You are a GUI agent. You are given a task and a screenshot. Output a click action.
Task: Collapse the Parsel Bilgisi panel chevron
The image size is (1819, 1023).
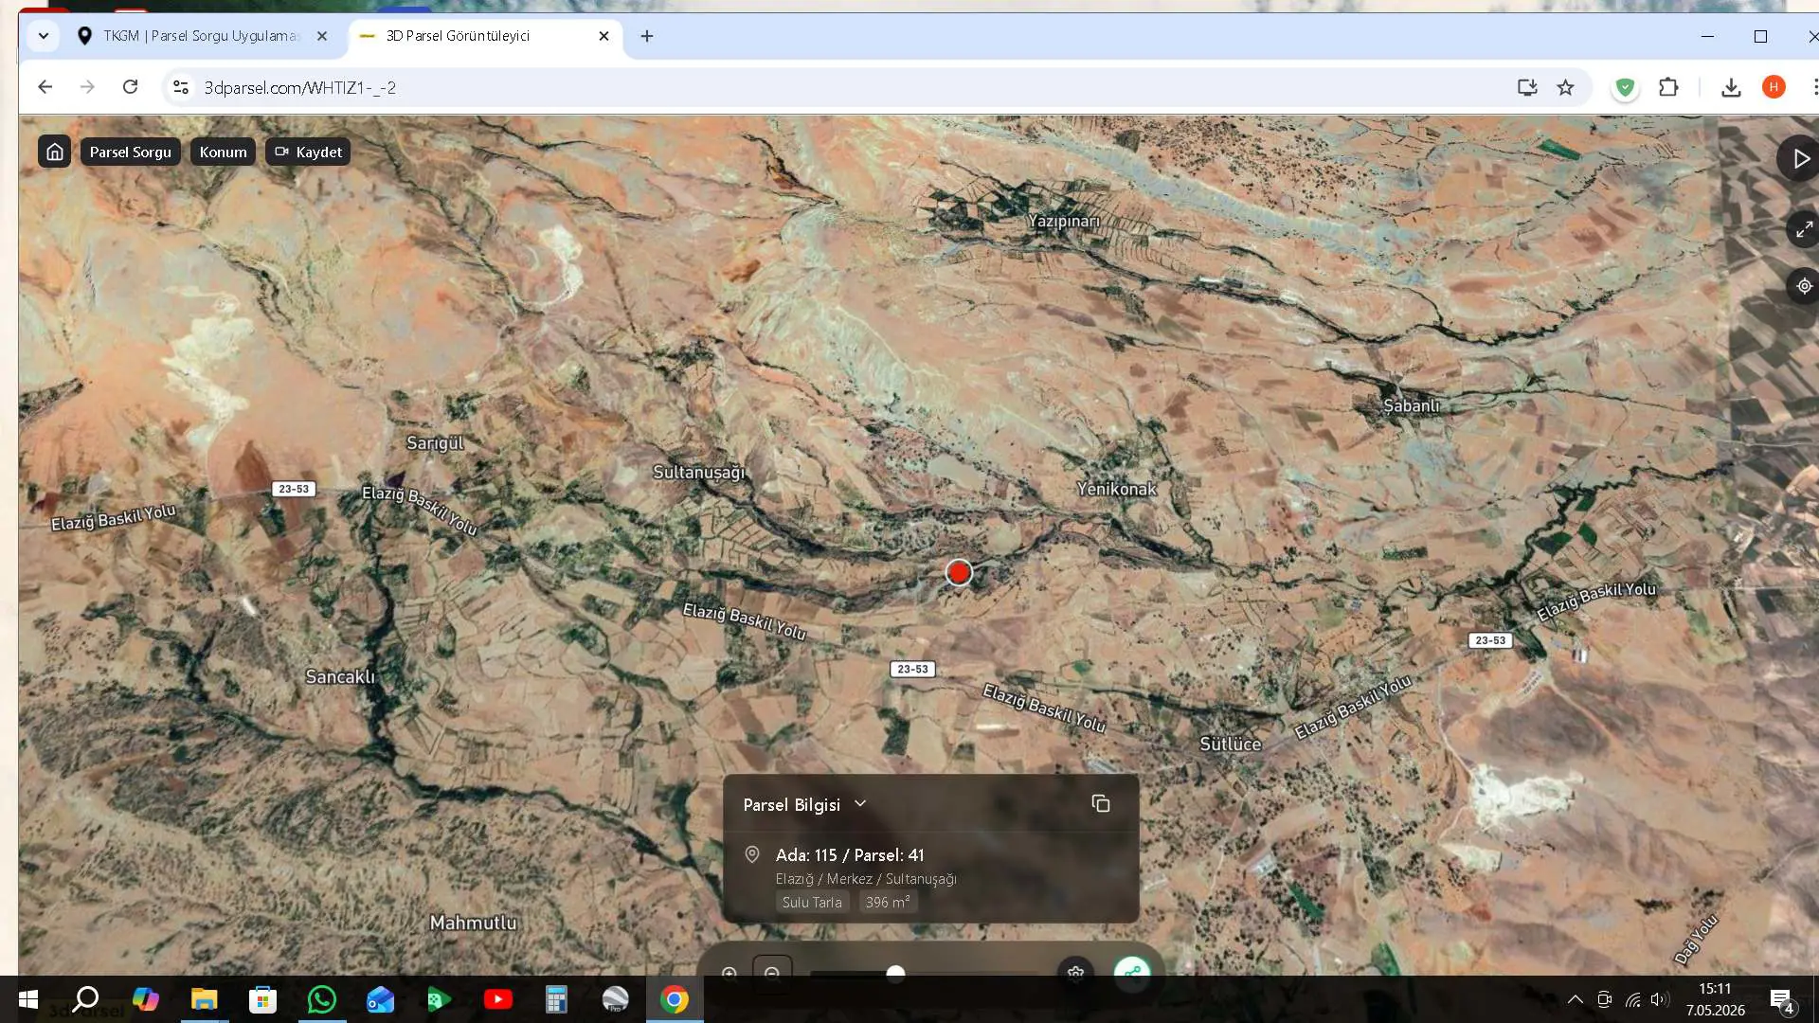click(860, 804)
